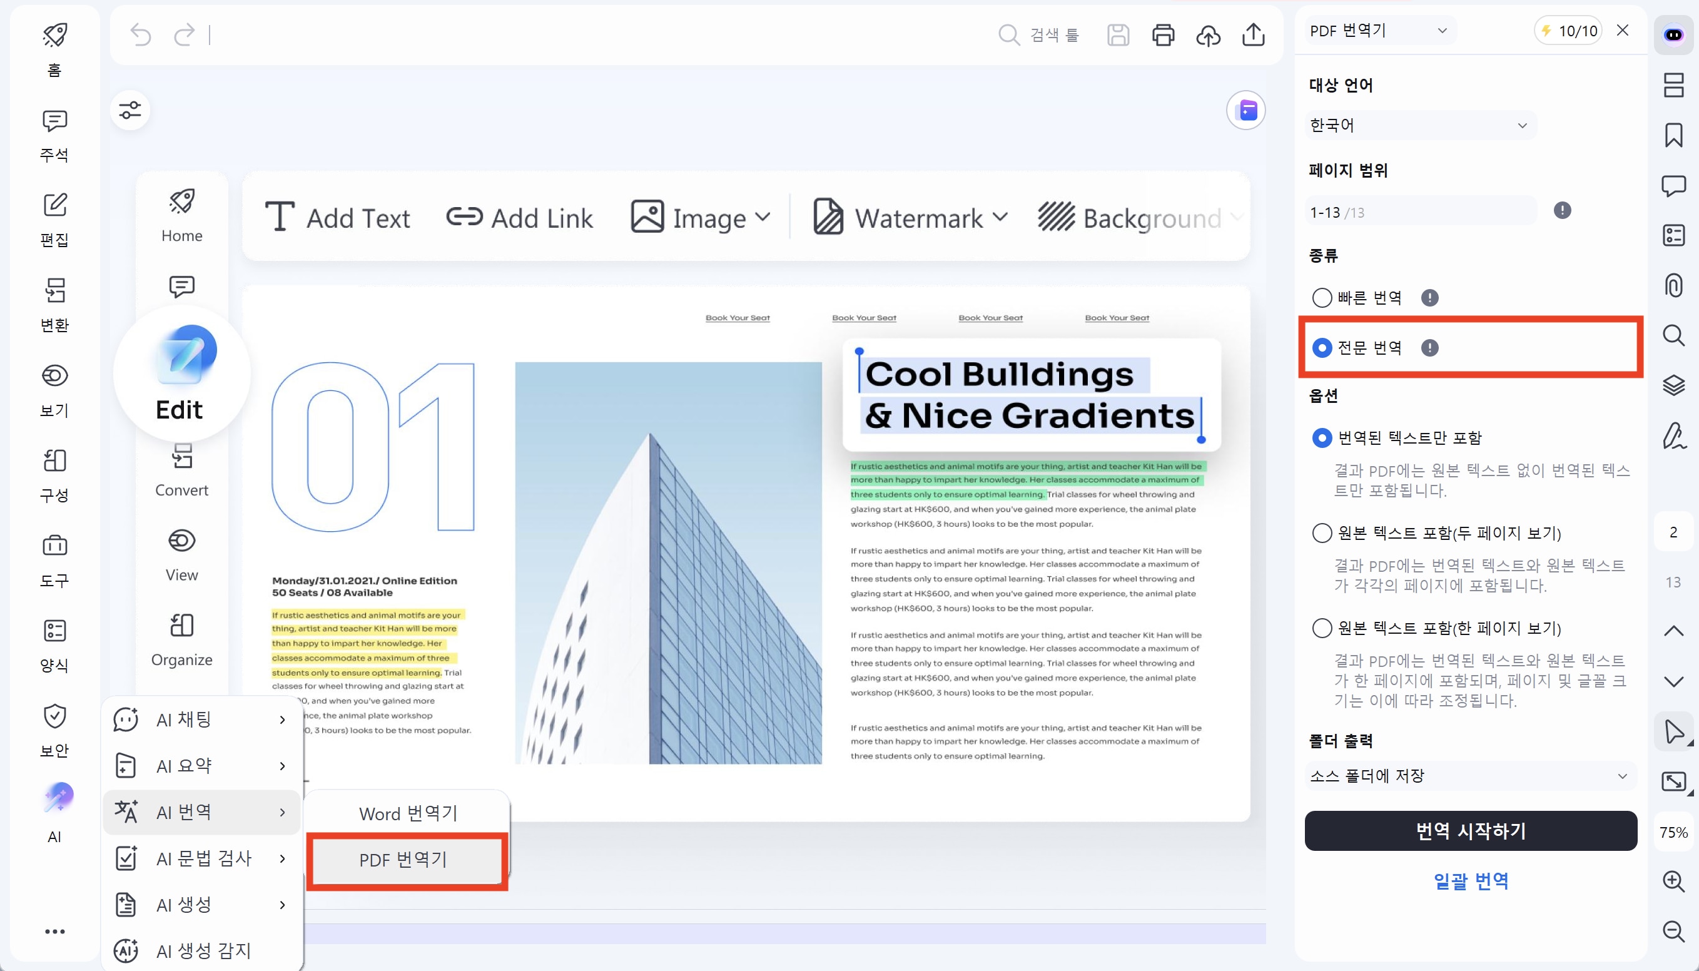Open the attachment paperclip icon
1699x971 pixels.
coord(1673,285)
